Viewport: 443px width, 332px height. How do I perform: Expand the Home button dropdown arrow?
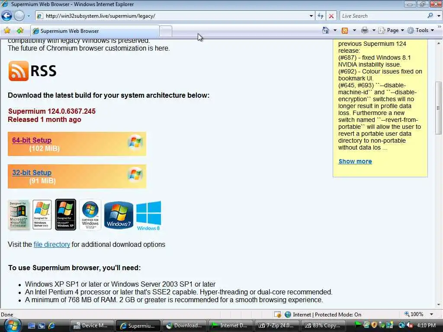tap(335, 30)
